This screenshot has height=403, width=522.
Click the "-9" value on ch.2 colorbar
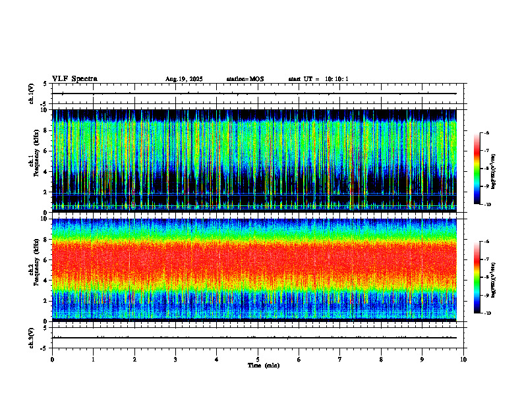coord(487,295)
